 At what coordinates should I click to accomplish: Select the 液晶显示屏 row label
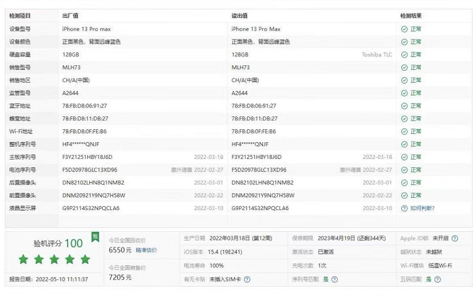tap(22, 209)
